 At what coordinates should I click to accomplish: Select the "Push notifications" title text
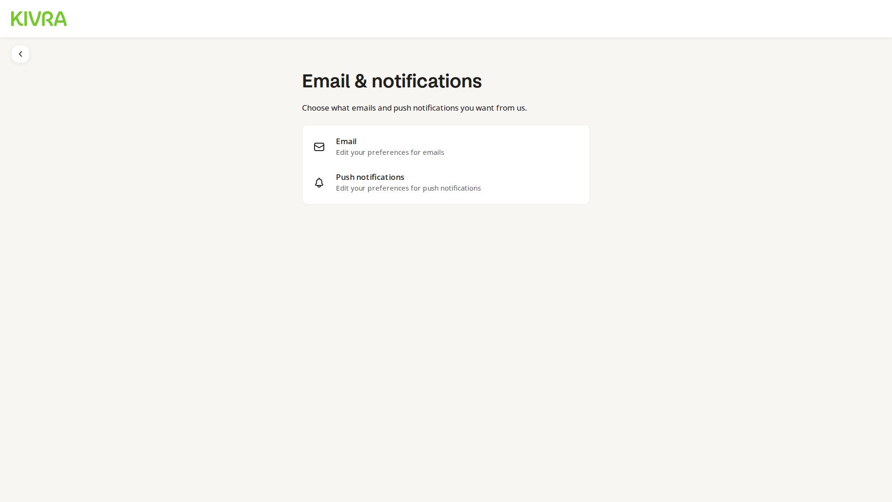(x=370, y=177)
